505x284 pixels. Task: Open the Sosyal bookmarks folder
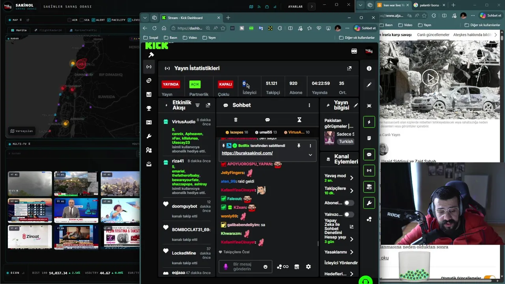pos(151,37)
